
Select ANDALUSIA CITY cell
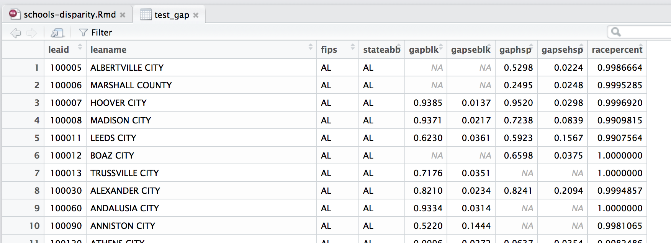tap(201, 208)
